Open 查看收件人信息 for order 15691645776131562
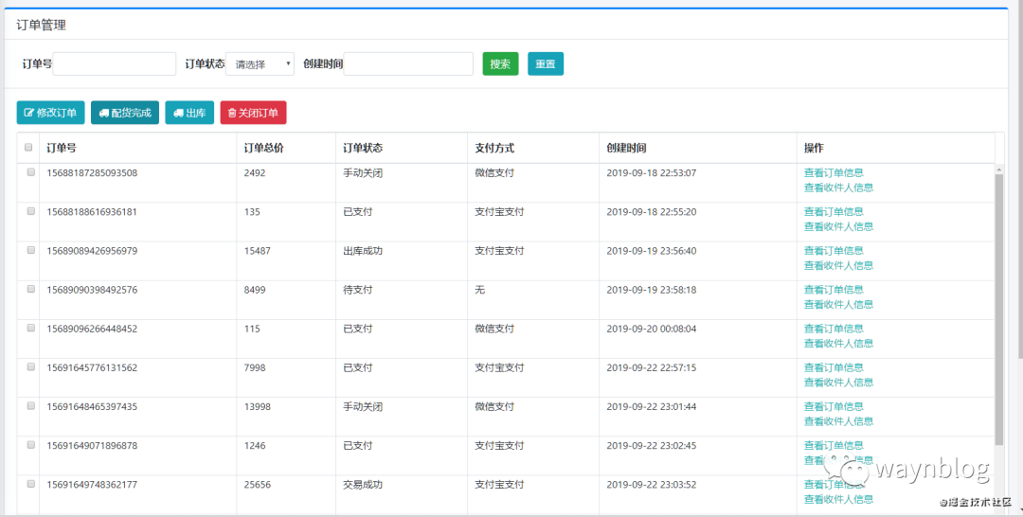Screen dimensions: 1023x517 [838, 383]
